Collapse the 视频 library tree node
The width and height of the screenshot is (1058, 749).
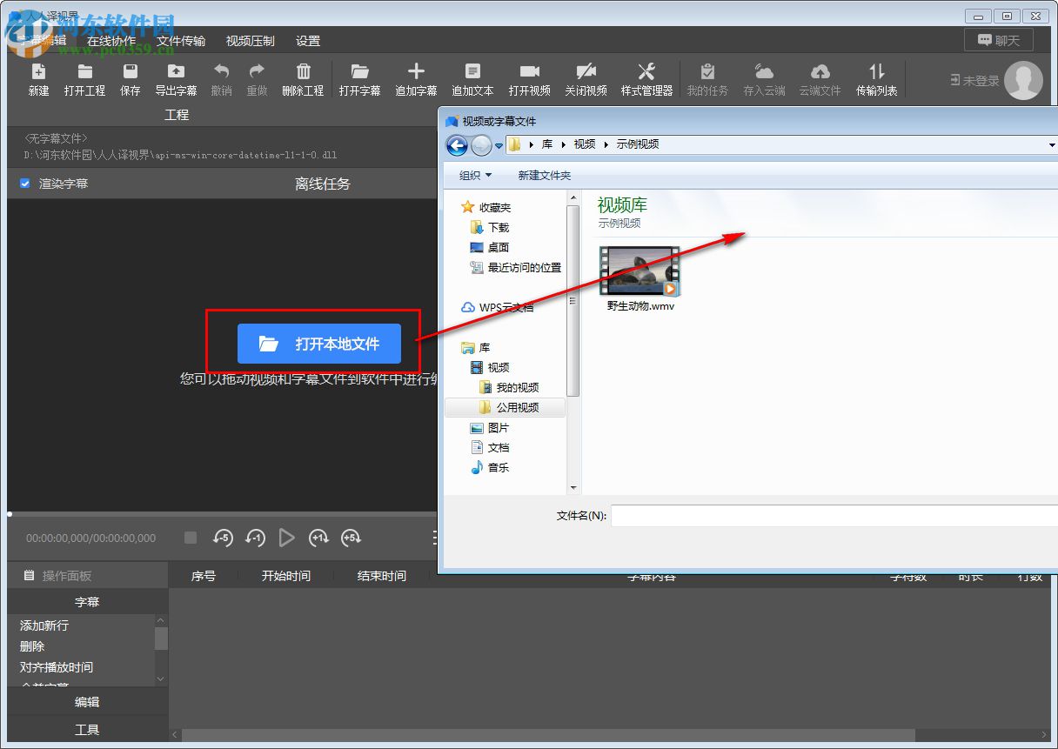pyautogui.click(x=464, y=367)
